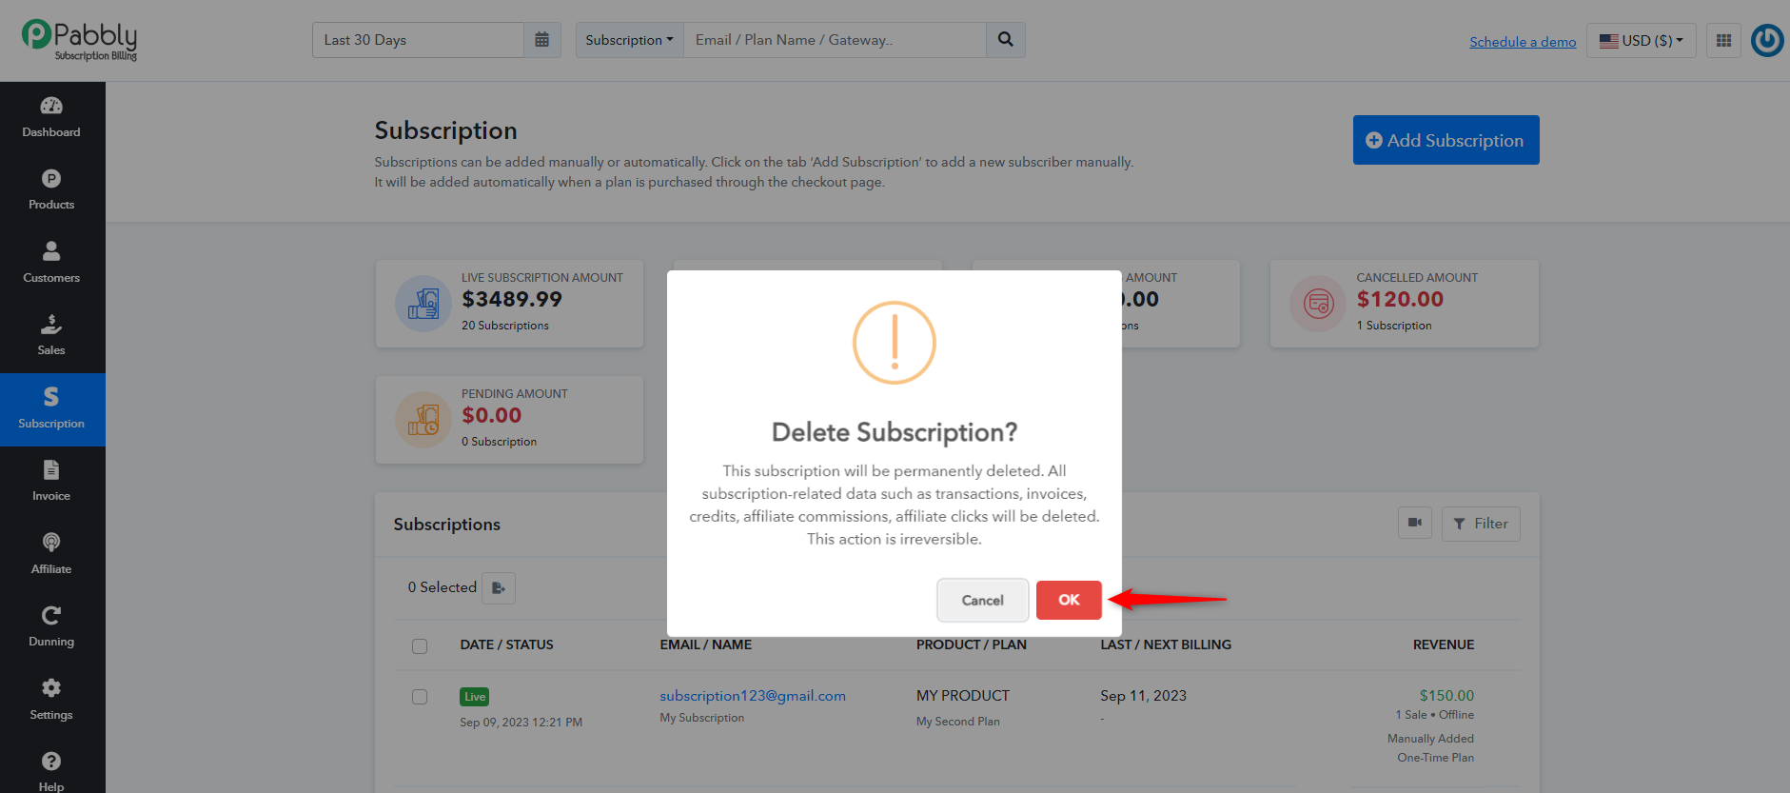
Task: Click the video camera icon near Filter
Action: (1415, 523)
